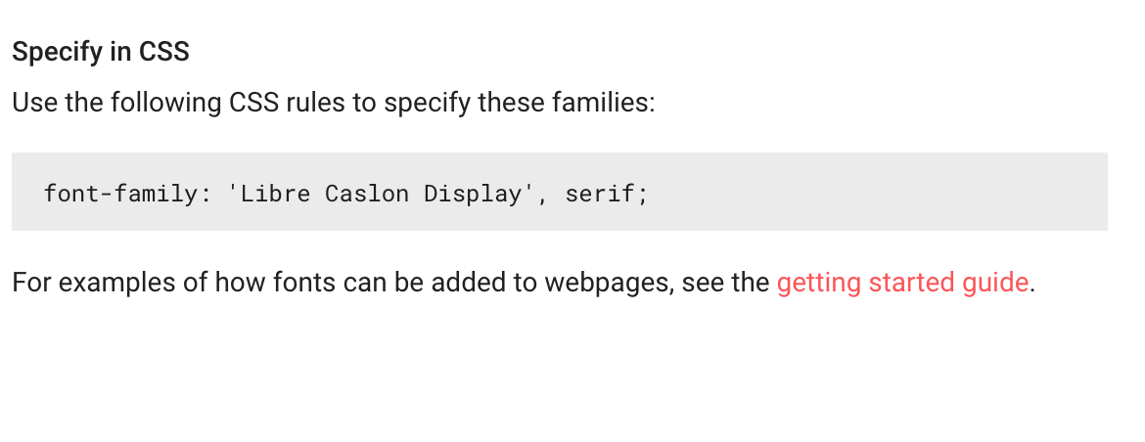This screenshot has height=442, width=1145.
Task: Click the empty right side of code block
Action: [x=876, y=192]
